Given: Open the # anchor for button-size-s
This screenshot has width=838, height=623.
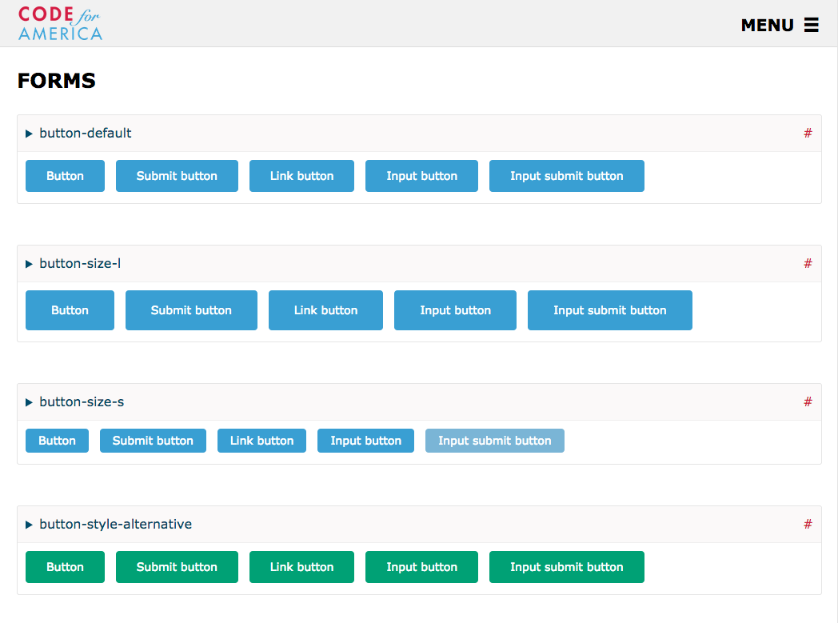Looking at the screenshot, I should 808,401.
